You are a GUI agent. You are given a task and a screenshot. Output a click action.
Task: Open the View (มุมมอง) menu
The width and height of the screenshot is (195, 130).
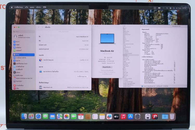click(32, 7)
